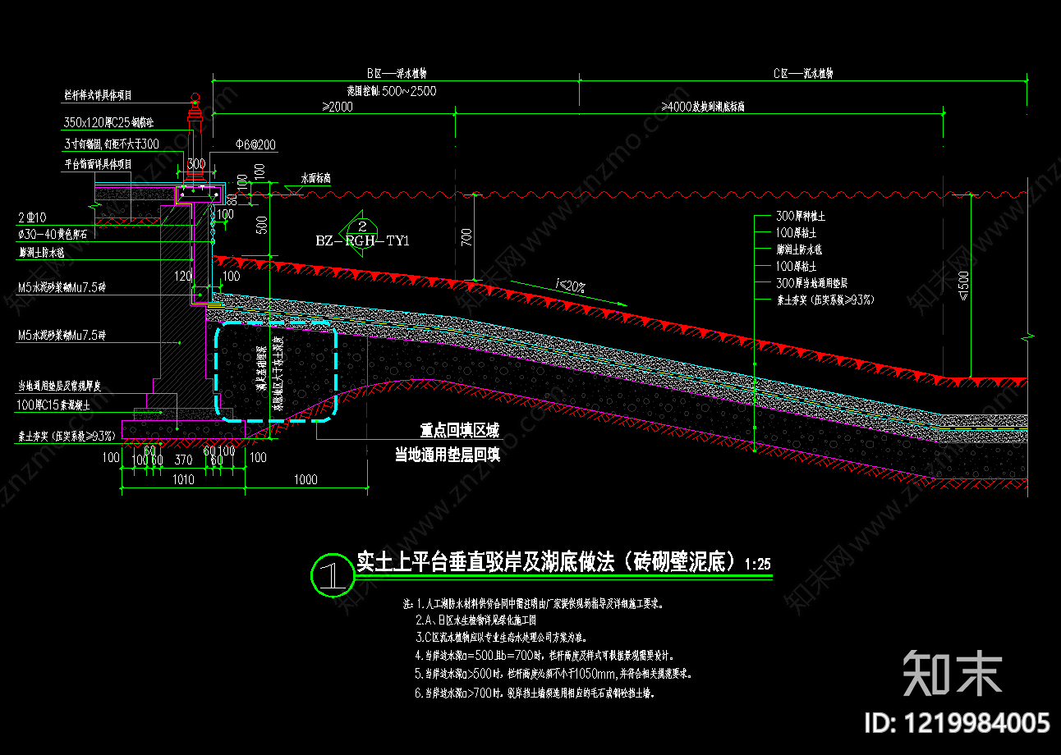Screen dimensions: 1061x755
Task: Click the '≤1500' vertical dimension
Action: click(963, 287)
